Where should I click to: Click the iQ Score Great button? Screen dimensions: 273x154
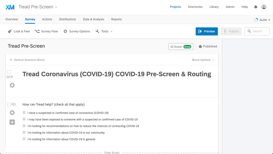coord(181,47)
